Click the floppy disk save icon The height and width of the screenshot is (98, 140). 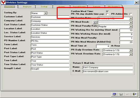121,94
